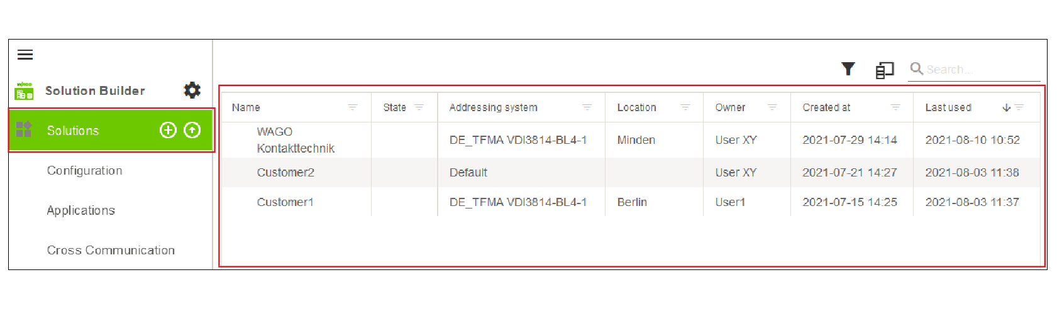The width and height of the screenshot is (1057, 309).
Task: Toggle the Last used sort arrow
Action: click(x=1007, y=107)
